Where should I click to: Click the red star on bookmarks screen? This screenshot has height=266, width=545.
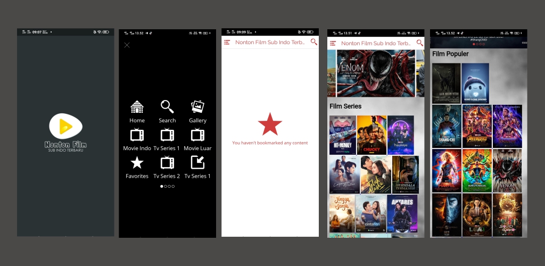[270, 124]
